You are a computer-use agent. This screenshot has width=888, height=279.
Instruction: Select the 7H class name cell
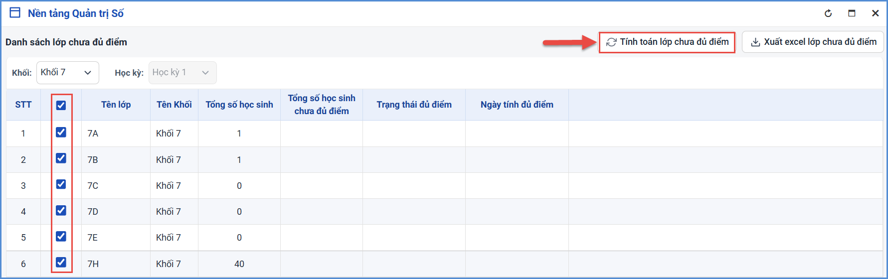click(x=116, y=264)
